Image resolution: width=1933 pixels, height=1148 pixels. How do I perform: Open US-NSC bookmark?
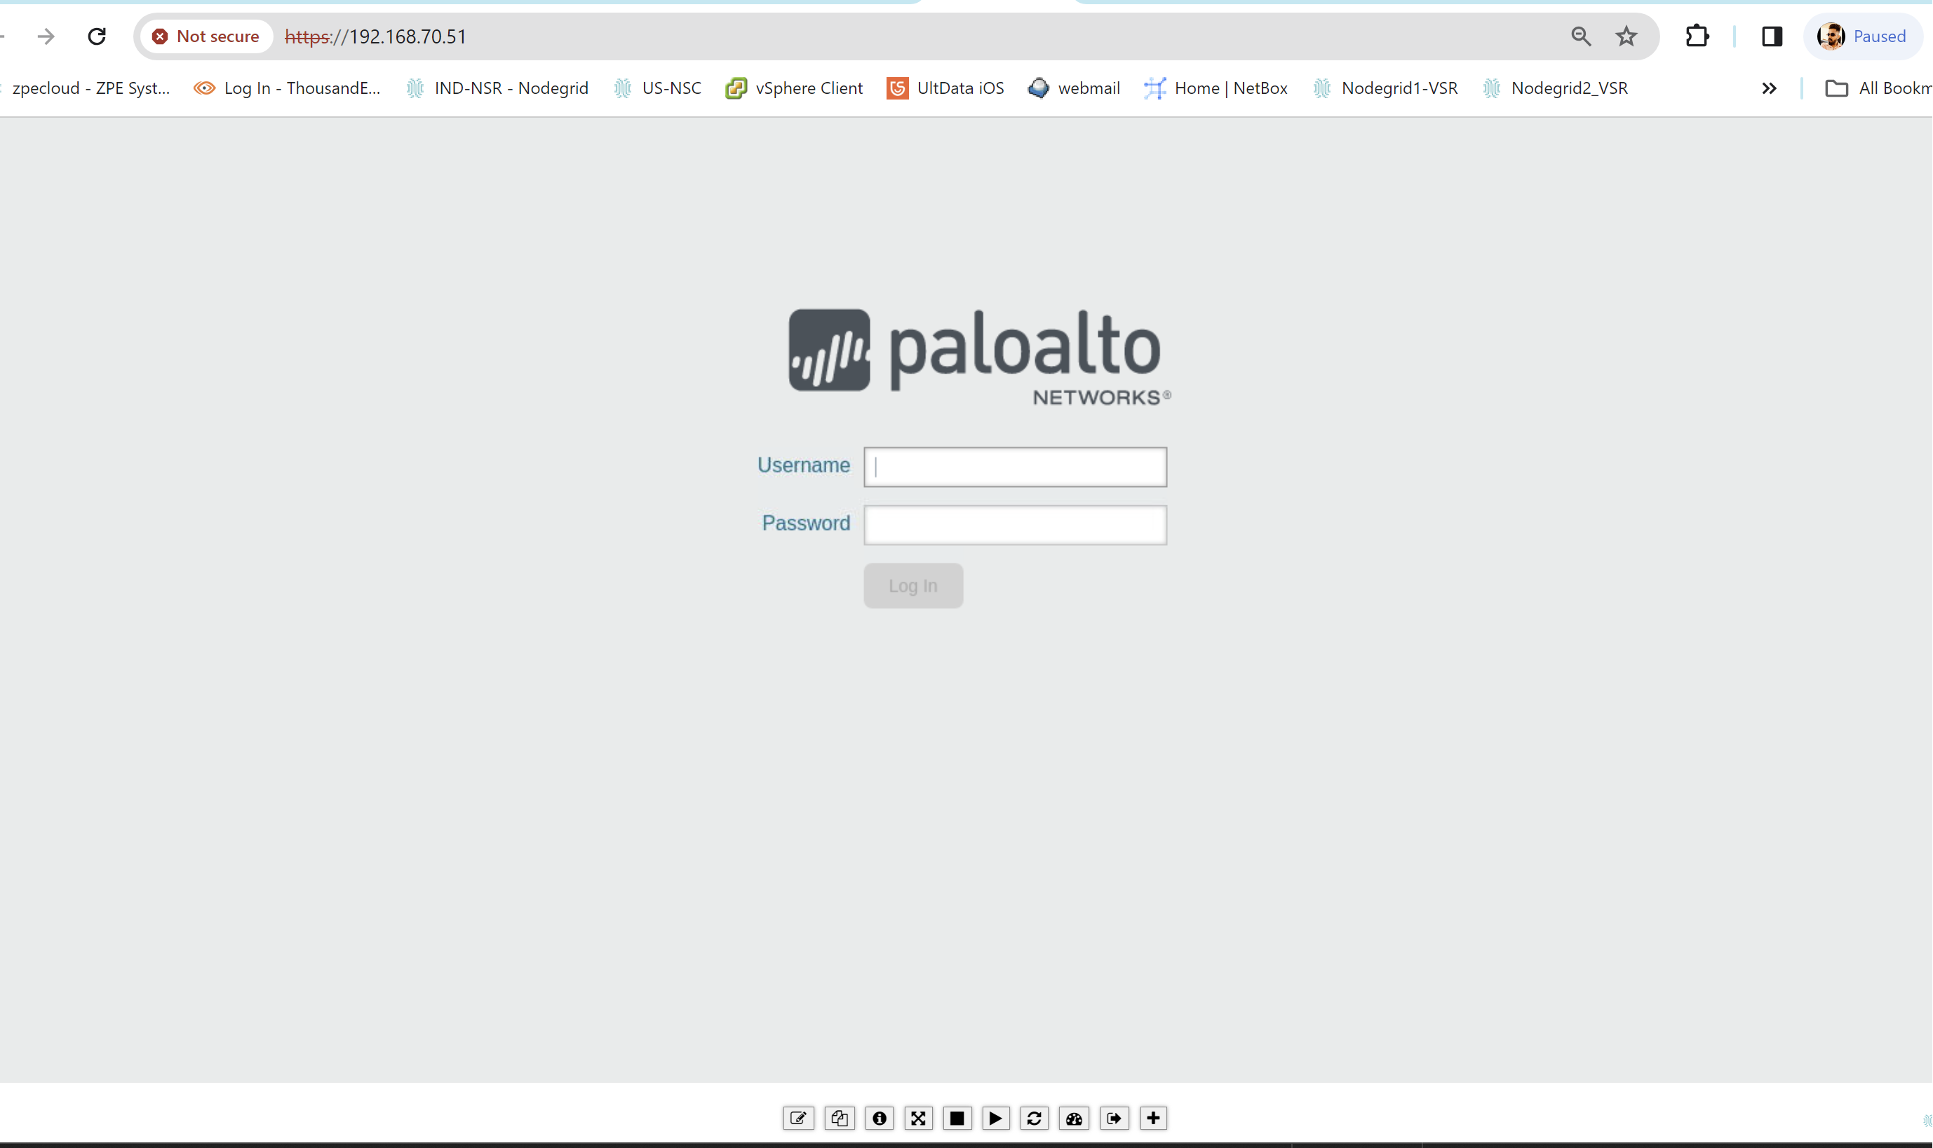(658, 88)
